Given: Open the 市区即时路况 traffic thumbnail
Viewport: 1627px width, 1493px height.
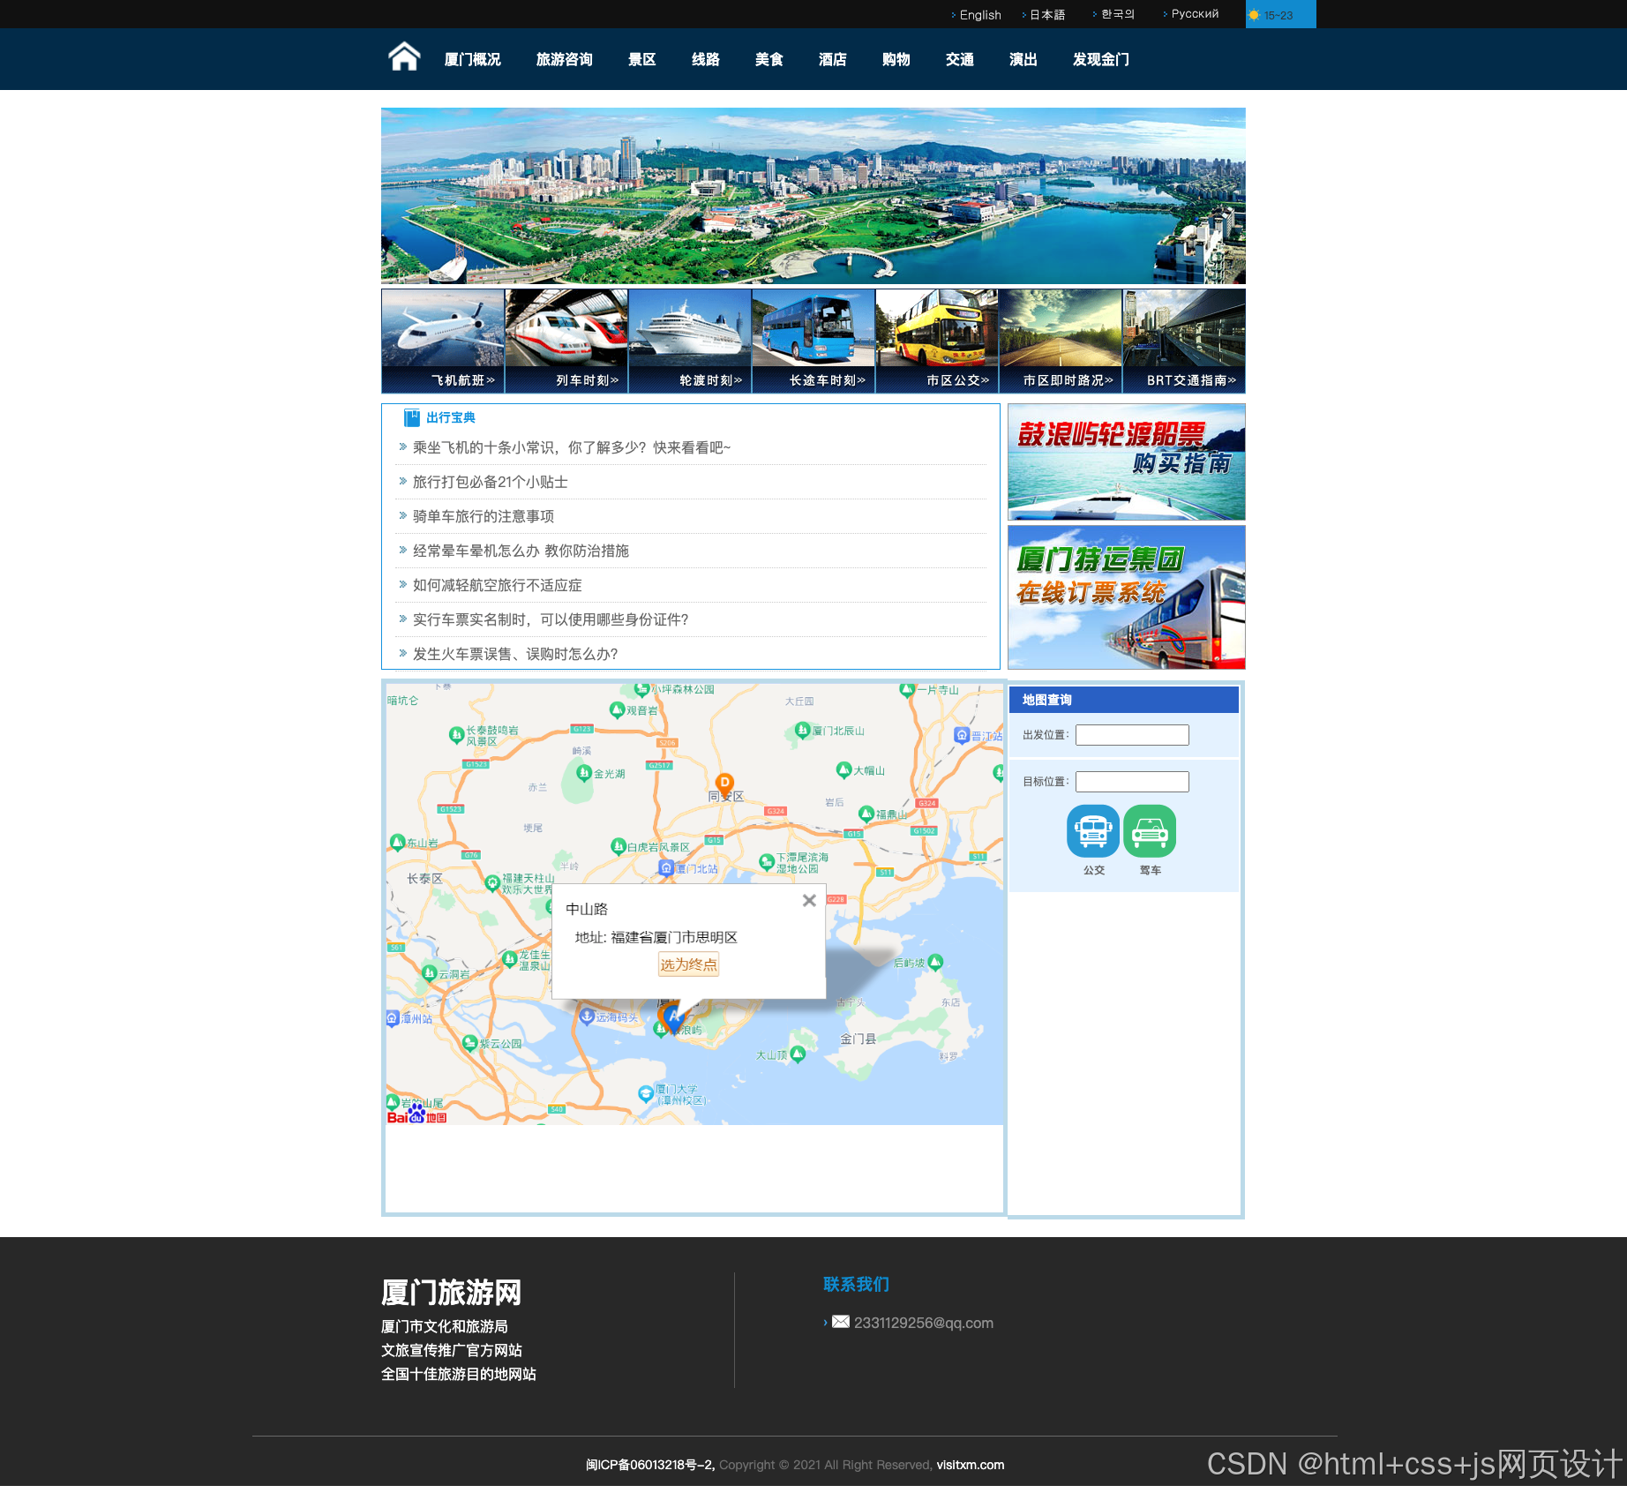Looking at the screenshot, I should (x=1061, y=341).
